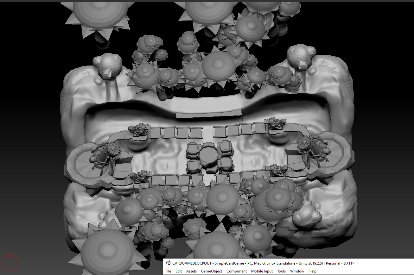Open the Assets menu
Image resolution: width=414 pixels, height=275 pixels.
(x=191, y=271)
